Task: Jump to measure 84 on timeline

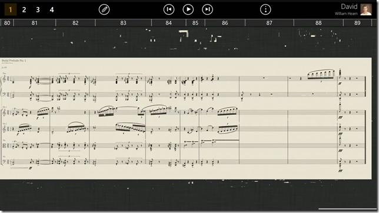Action: coord(168,23)
